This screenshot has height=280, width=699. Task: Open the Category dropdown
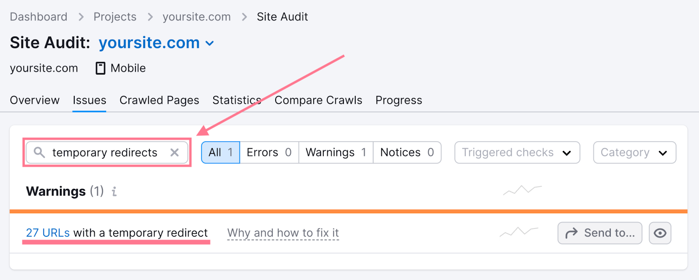(633, 152)
